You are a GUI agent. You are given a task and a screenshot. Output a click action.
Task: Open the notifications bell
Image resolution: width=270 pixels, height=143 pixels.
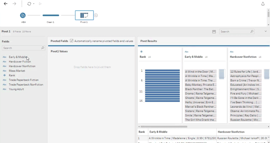click(x=263, y=4)
